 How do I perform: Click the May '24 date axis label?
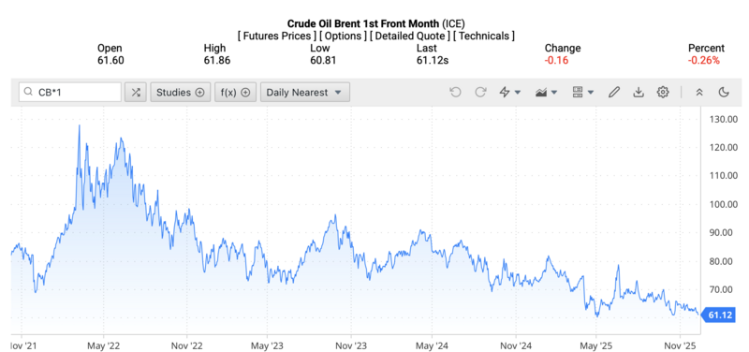point(432,345)
